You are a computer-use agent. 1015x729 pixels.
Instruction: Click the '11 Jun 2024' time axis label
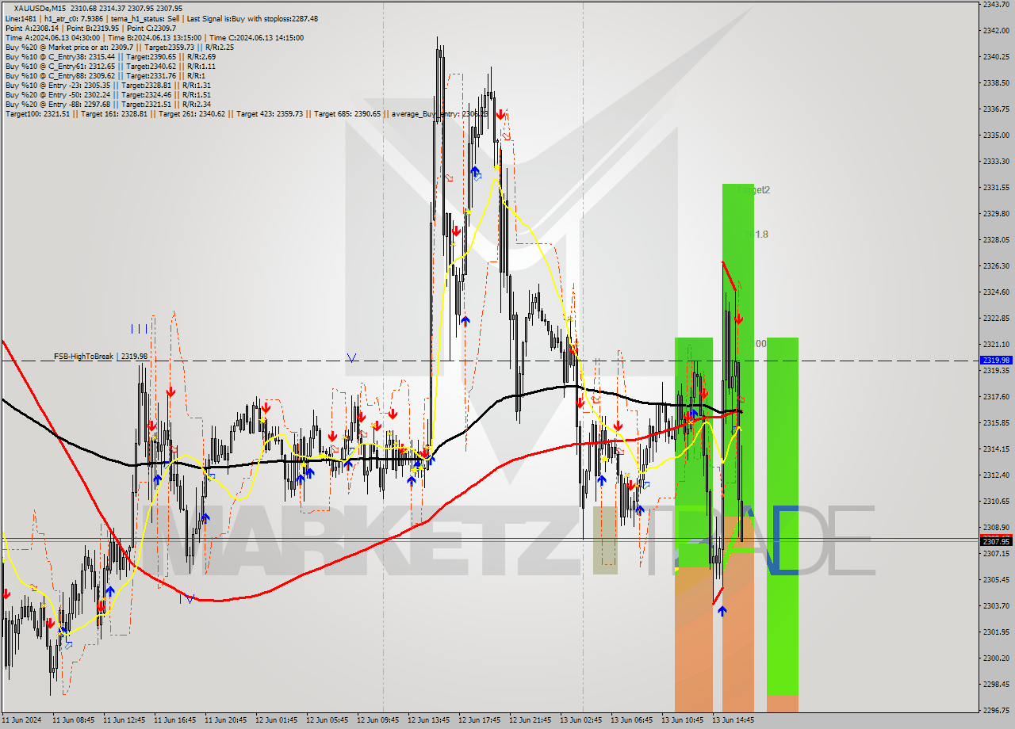21,720
